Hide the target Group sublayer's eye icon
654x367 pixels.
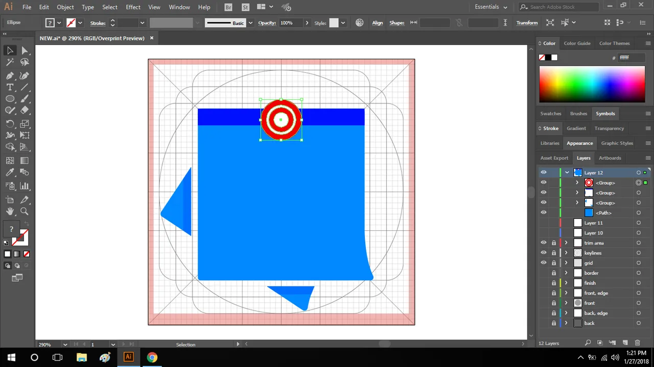(544, 182)
